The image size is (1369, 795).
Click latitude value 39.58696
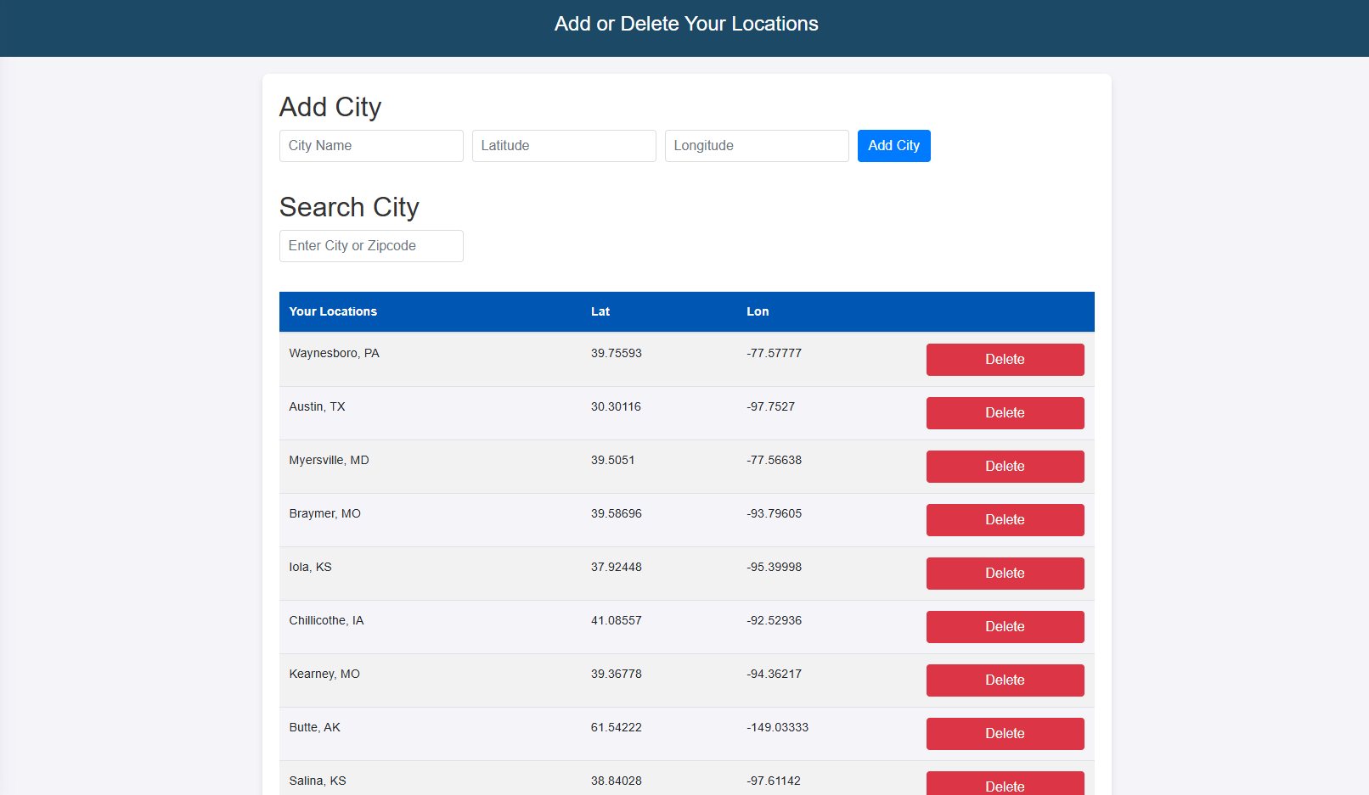click(617, 513)
